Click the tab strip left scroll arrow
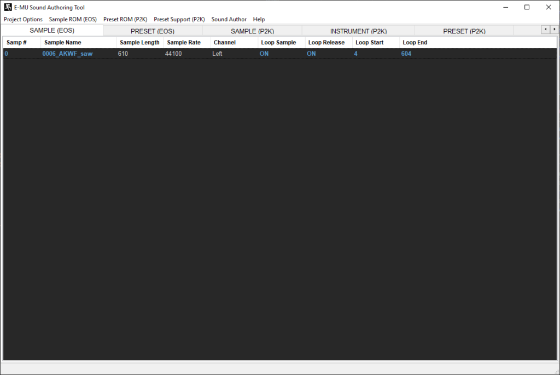 545,30
